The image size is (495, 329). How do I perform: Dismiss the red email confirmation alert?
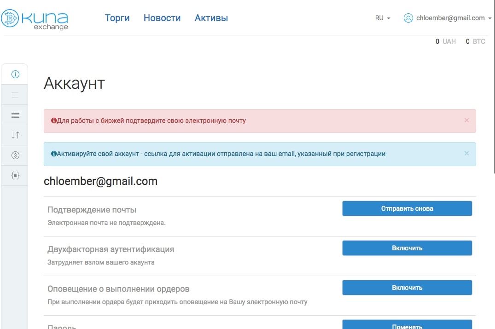pyautogui.click(x=466, y=120)
